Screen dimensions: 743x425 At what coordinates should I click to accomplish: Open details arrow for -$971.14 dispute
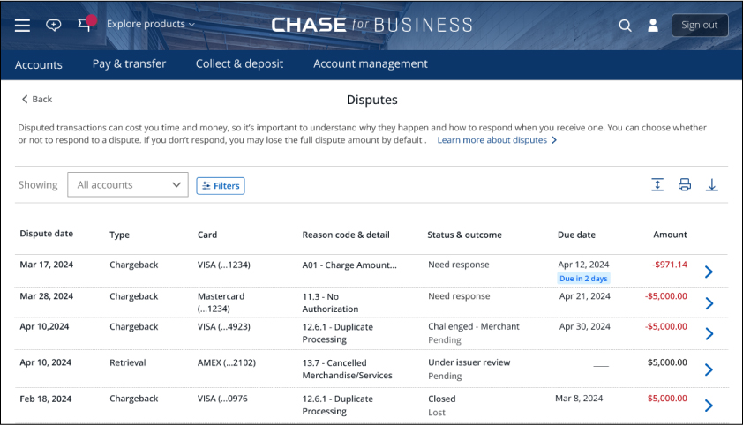(709, 272)
